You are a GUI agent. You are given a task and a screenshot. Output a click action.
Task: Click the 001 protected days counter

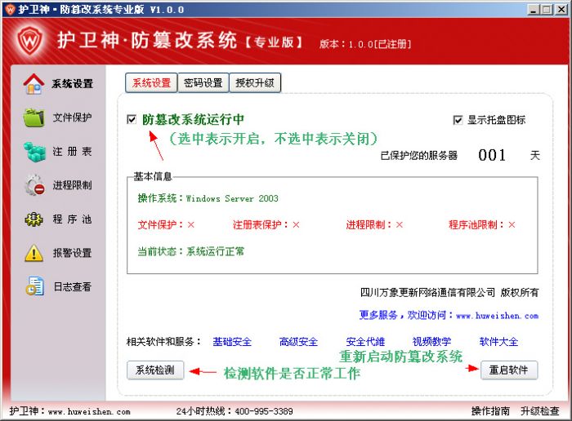pyautogui.click(x=492, y=156)
